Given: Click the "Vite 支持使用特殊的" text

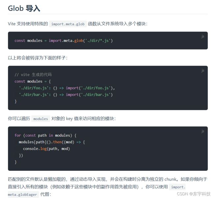Looking at the screenshot, I should click(x=28, y=24).
